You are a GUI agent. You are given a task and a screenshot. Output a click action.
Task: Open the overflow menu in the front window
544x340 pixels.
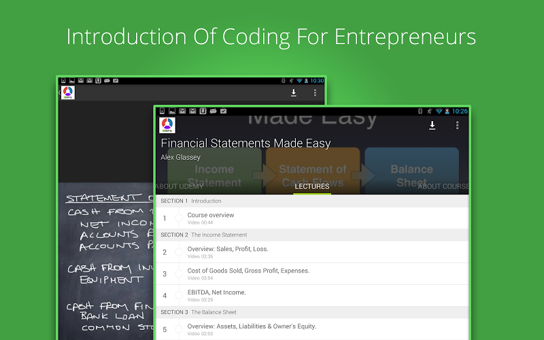click(457, 125)
